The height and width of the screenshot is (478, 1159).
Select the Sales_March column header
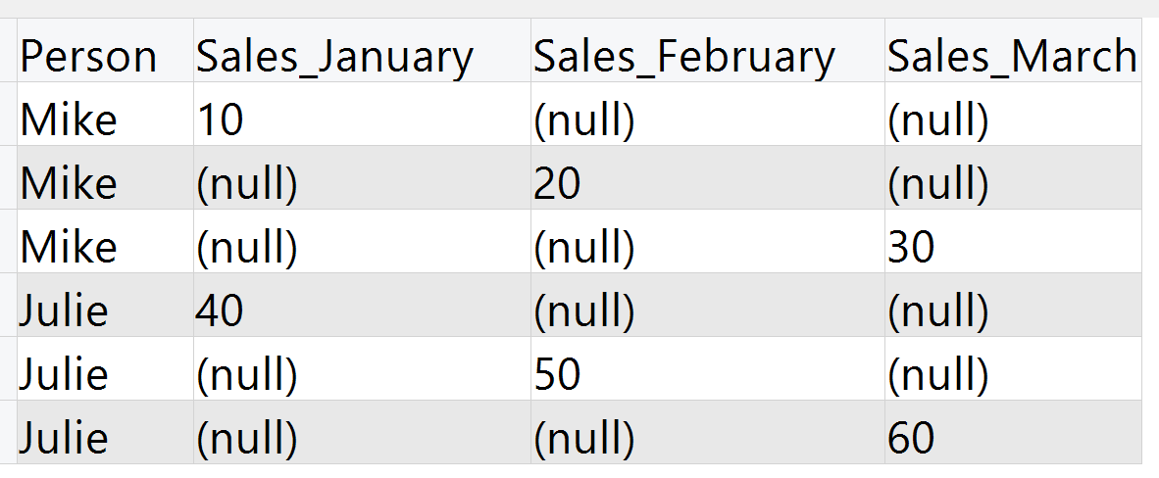click(x=1013, y=50)
